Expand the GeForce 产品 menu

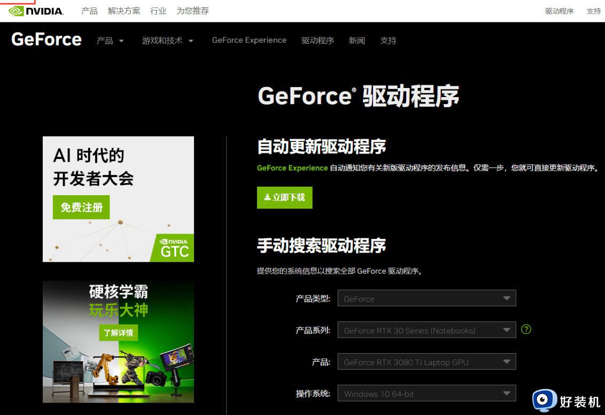(x=110, y=41)
